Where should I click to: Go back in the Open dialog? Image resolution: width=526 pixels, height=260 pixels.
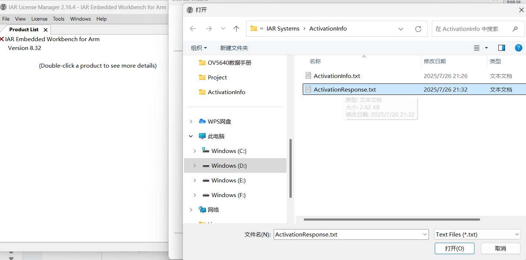193,29
